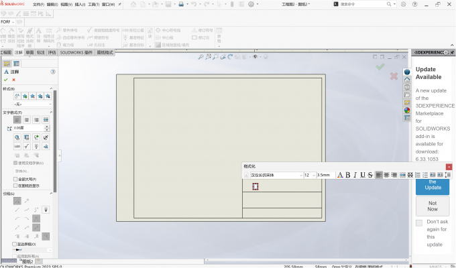Switch to 评估 tab
Screen dimensions: 456x268
tap(52, 52)
